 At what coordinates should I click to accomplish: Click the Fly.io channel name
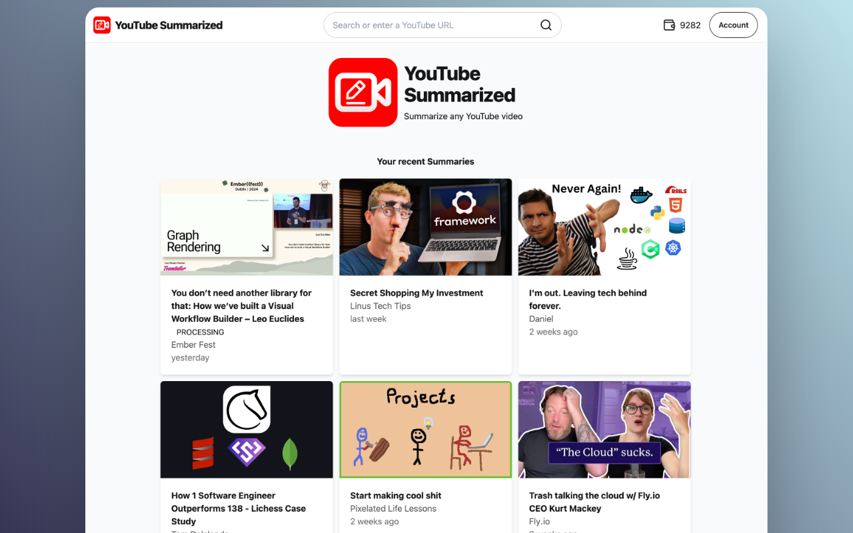539,521
